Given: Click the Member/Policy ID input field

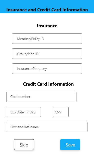Looking at the screenshot, I should pos(47,39).
